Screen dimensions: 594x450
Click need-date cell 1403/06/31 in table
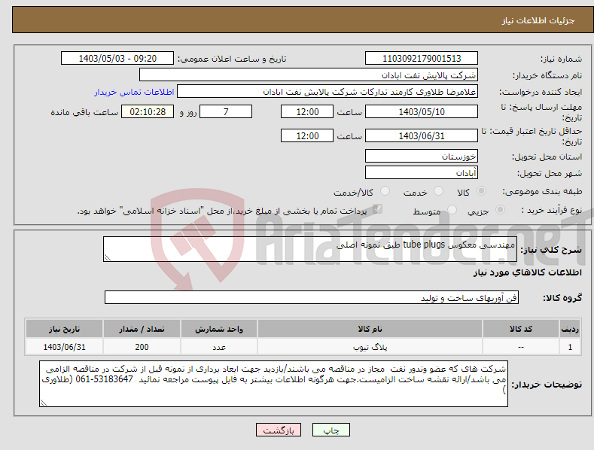[x=65, y=347]
